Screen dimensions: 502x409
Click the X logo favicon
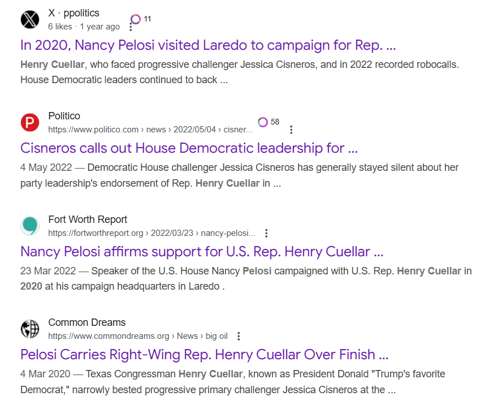(x=30, y=19)
